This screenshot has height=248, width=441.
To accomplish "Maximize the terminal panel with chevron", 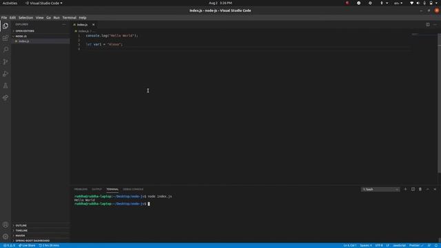I will click(427, 189).
